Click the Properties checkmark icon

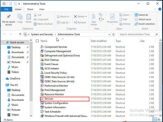pyautogui.click(x=112, y=17)
